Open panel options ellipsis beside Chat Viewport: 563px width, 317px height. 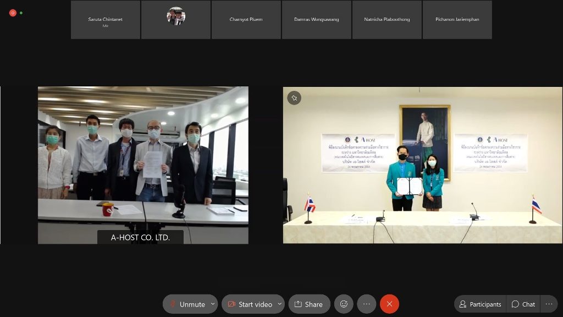tap(549, 304)
